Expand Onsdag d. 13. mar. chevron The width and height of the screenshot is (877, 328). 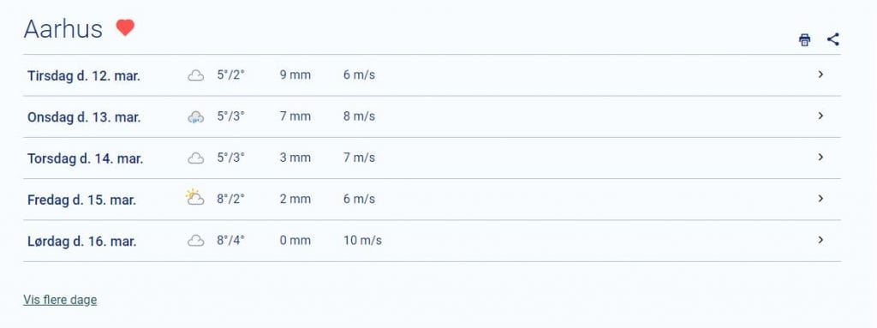pos(820,116)
